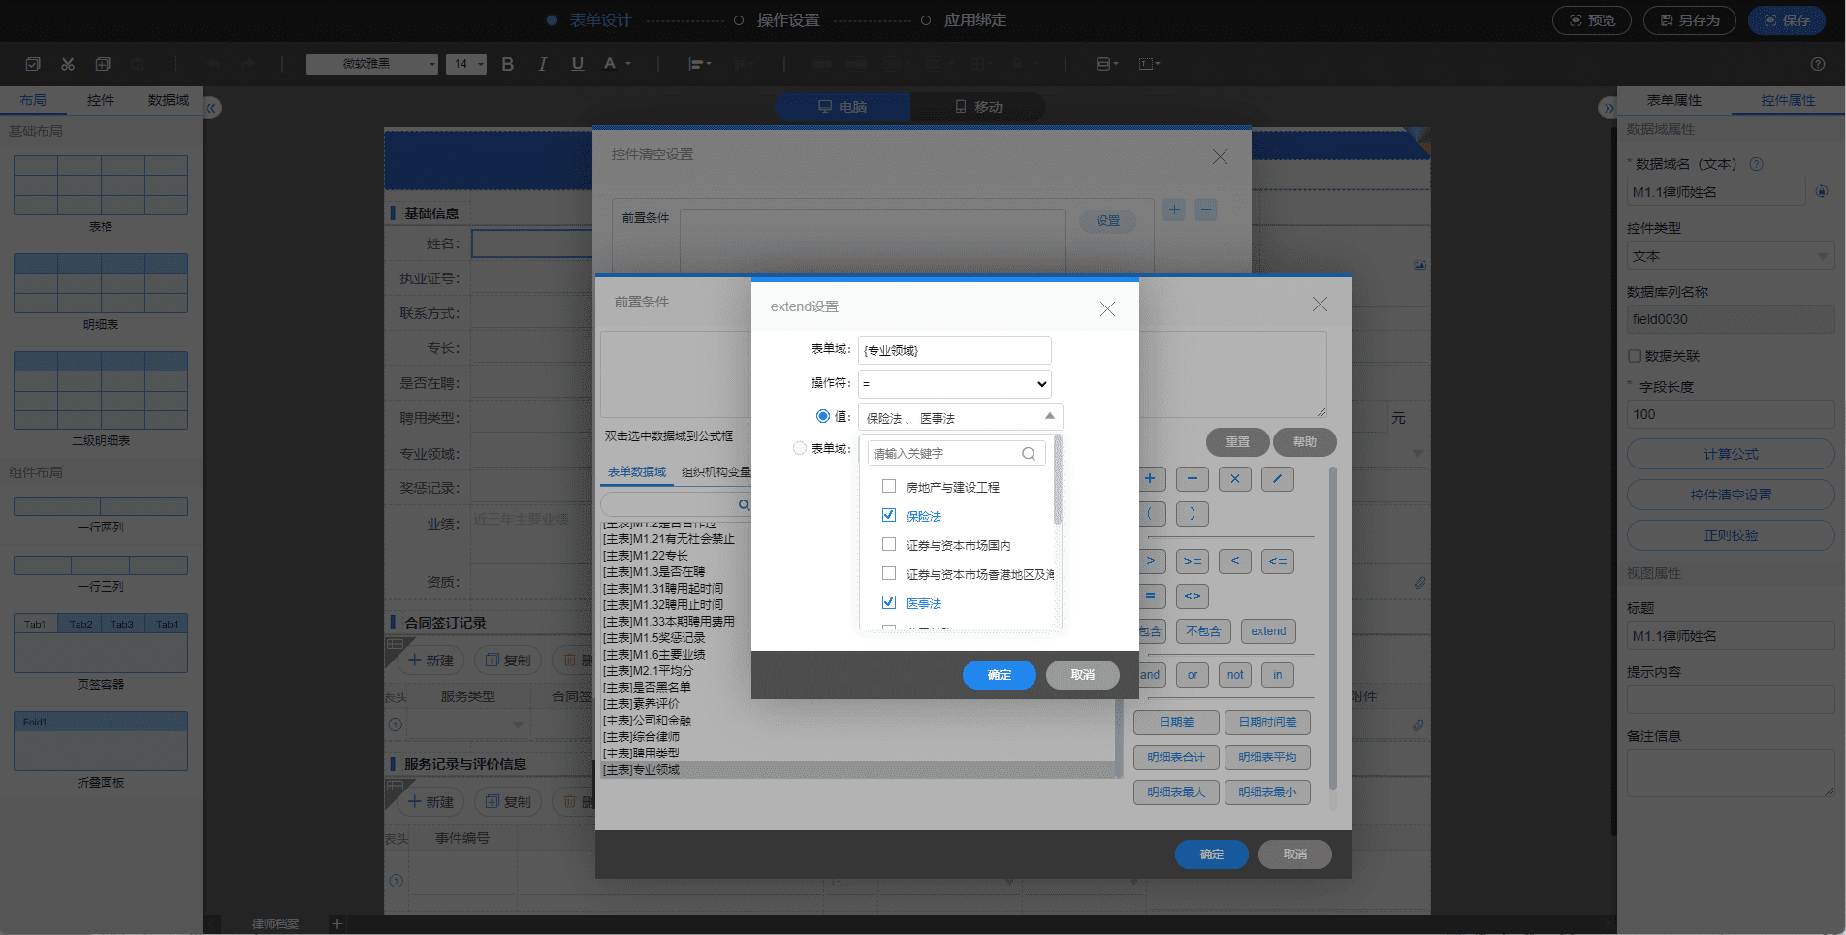Click the 另存为 button
Image resolution: width=1846 pixels, height=935 pixels.
1689,20
